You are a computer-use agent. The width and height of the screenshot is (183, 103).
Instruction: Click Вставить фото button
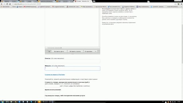[59, 51]
